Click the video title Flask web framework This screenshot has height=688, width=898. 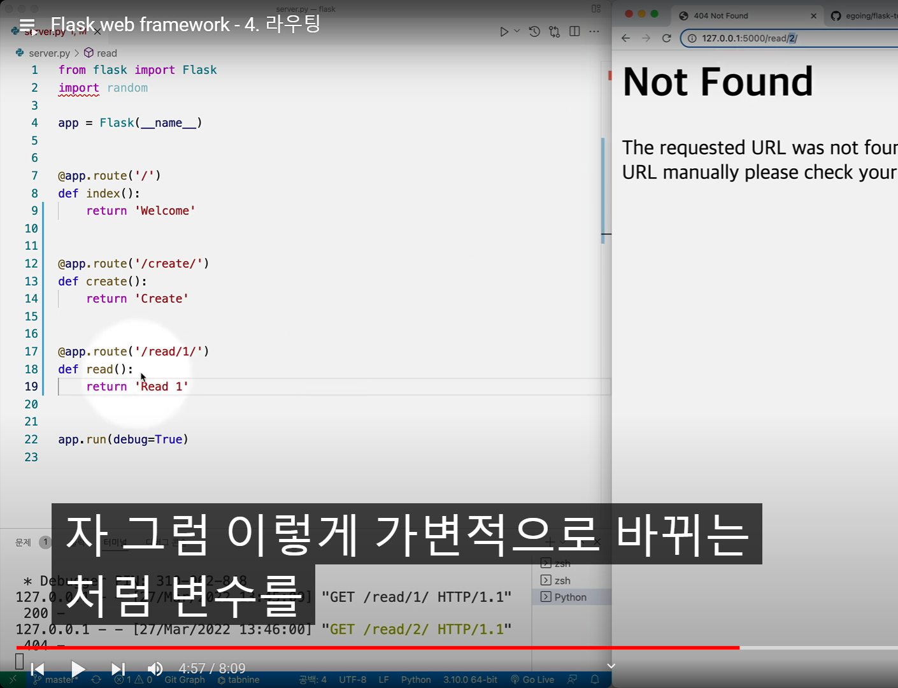(186, 24)
